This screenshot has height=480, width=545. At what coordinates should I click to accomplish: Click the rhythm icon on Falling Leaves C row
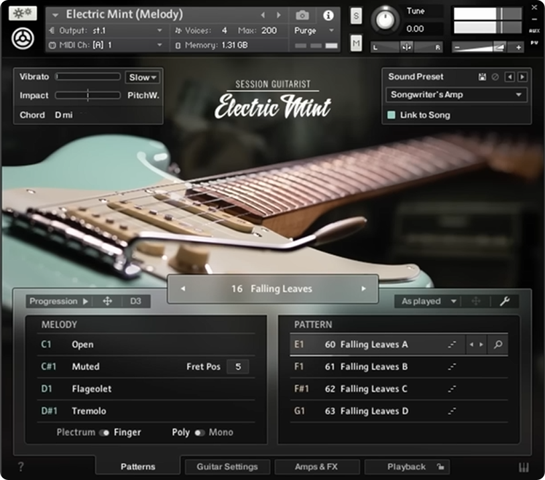coord(452,389)
